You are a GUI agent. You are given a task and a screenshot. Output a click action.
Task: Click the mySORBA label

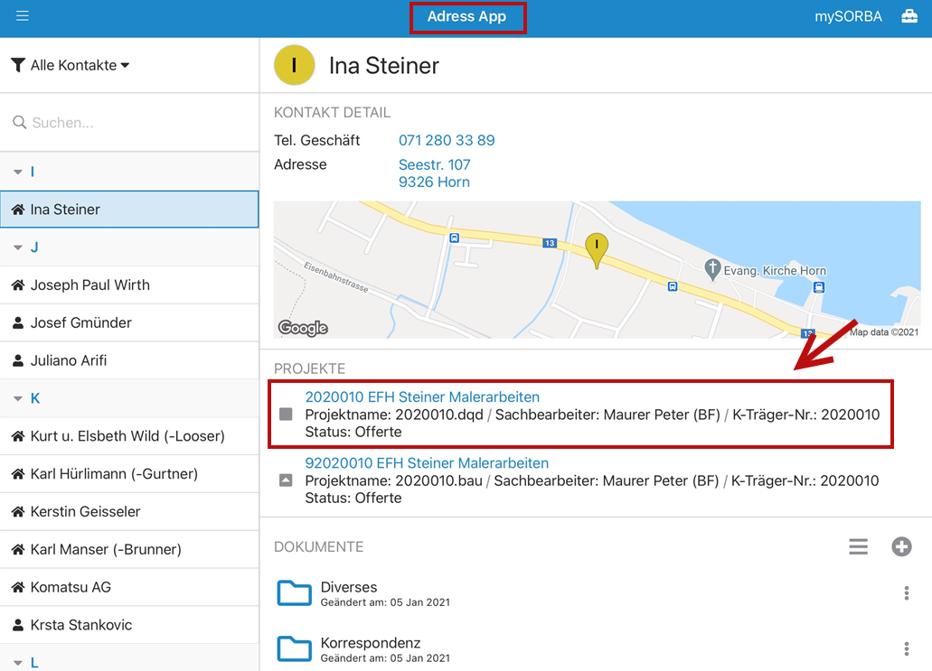[x=848, y=16]
